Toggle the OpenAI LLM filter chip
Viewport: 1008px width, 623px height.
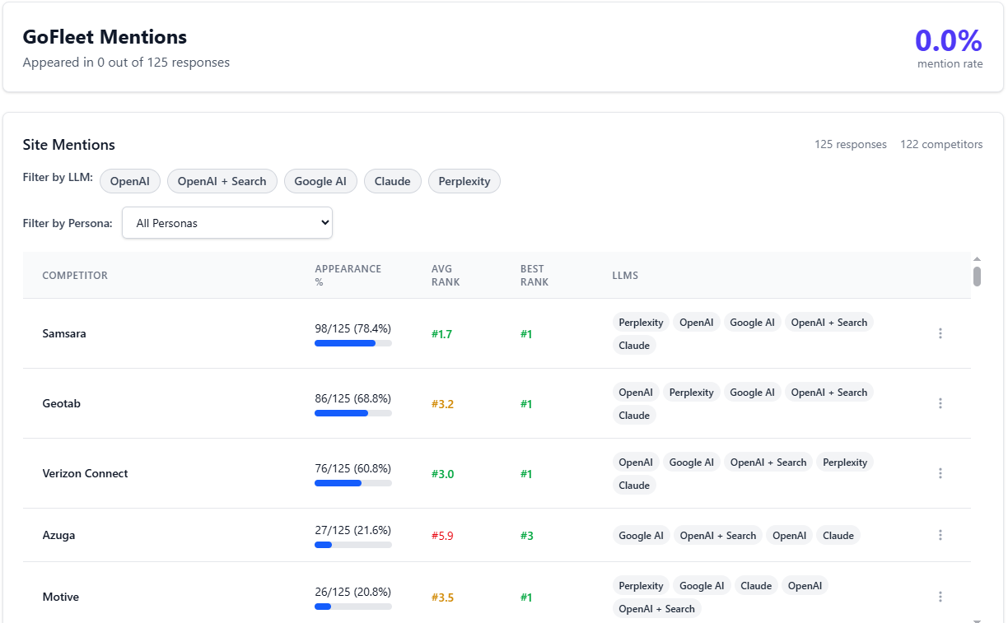click(130, 181)
